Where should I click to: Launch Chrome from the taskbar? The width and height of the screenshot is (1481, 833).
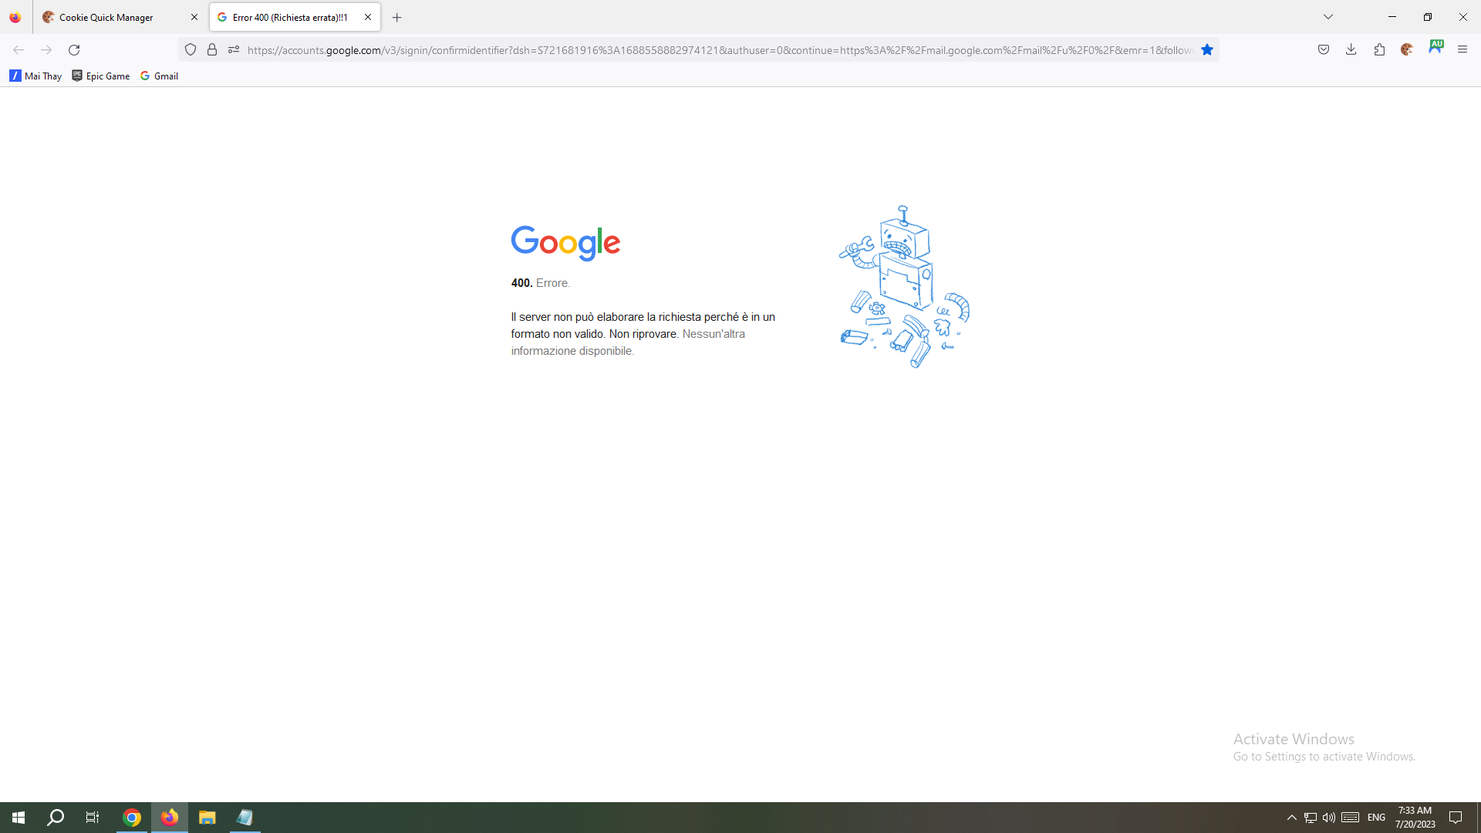(x=132, y=818)
